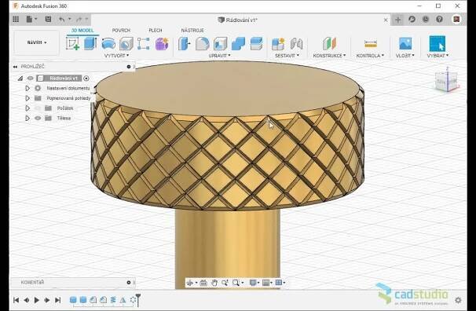Open the VYBRAT dropdown menu

click(x=438, y=56)
